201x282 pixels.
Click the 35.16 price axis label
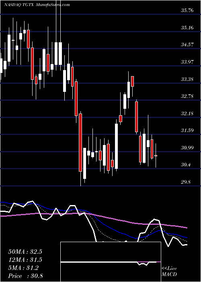tap(187, 28)
